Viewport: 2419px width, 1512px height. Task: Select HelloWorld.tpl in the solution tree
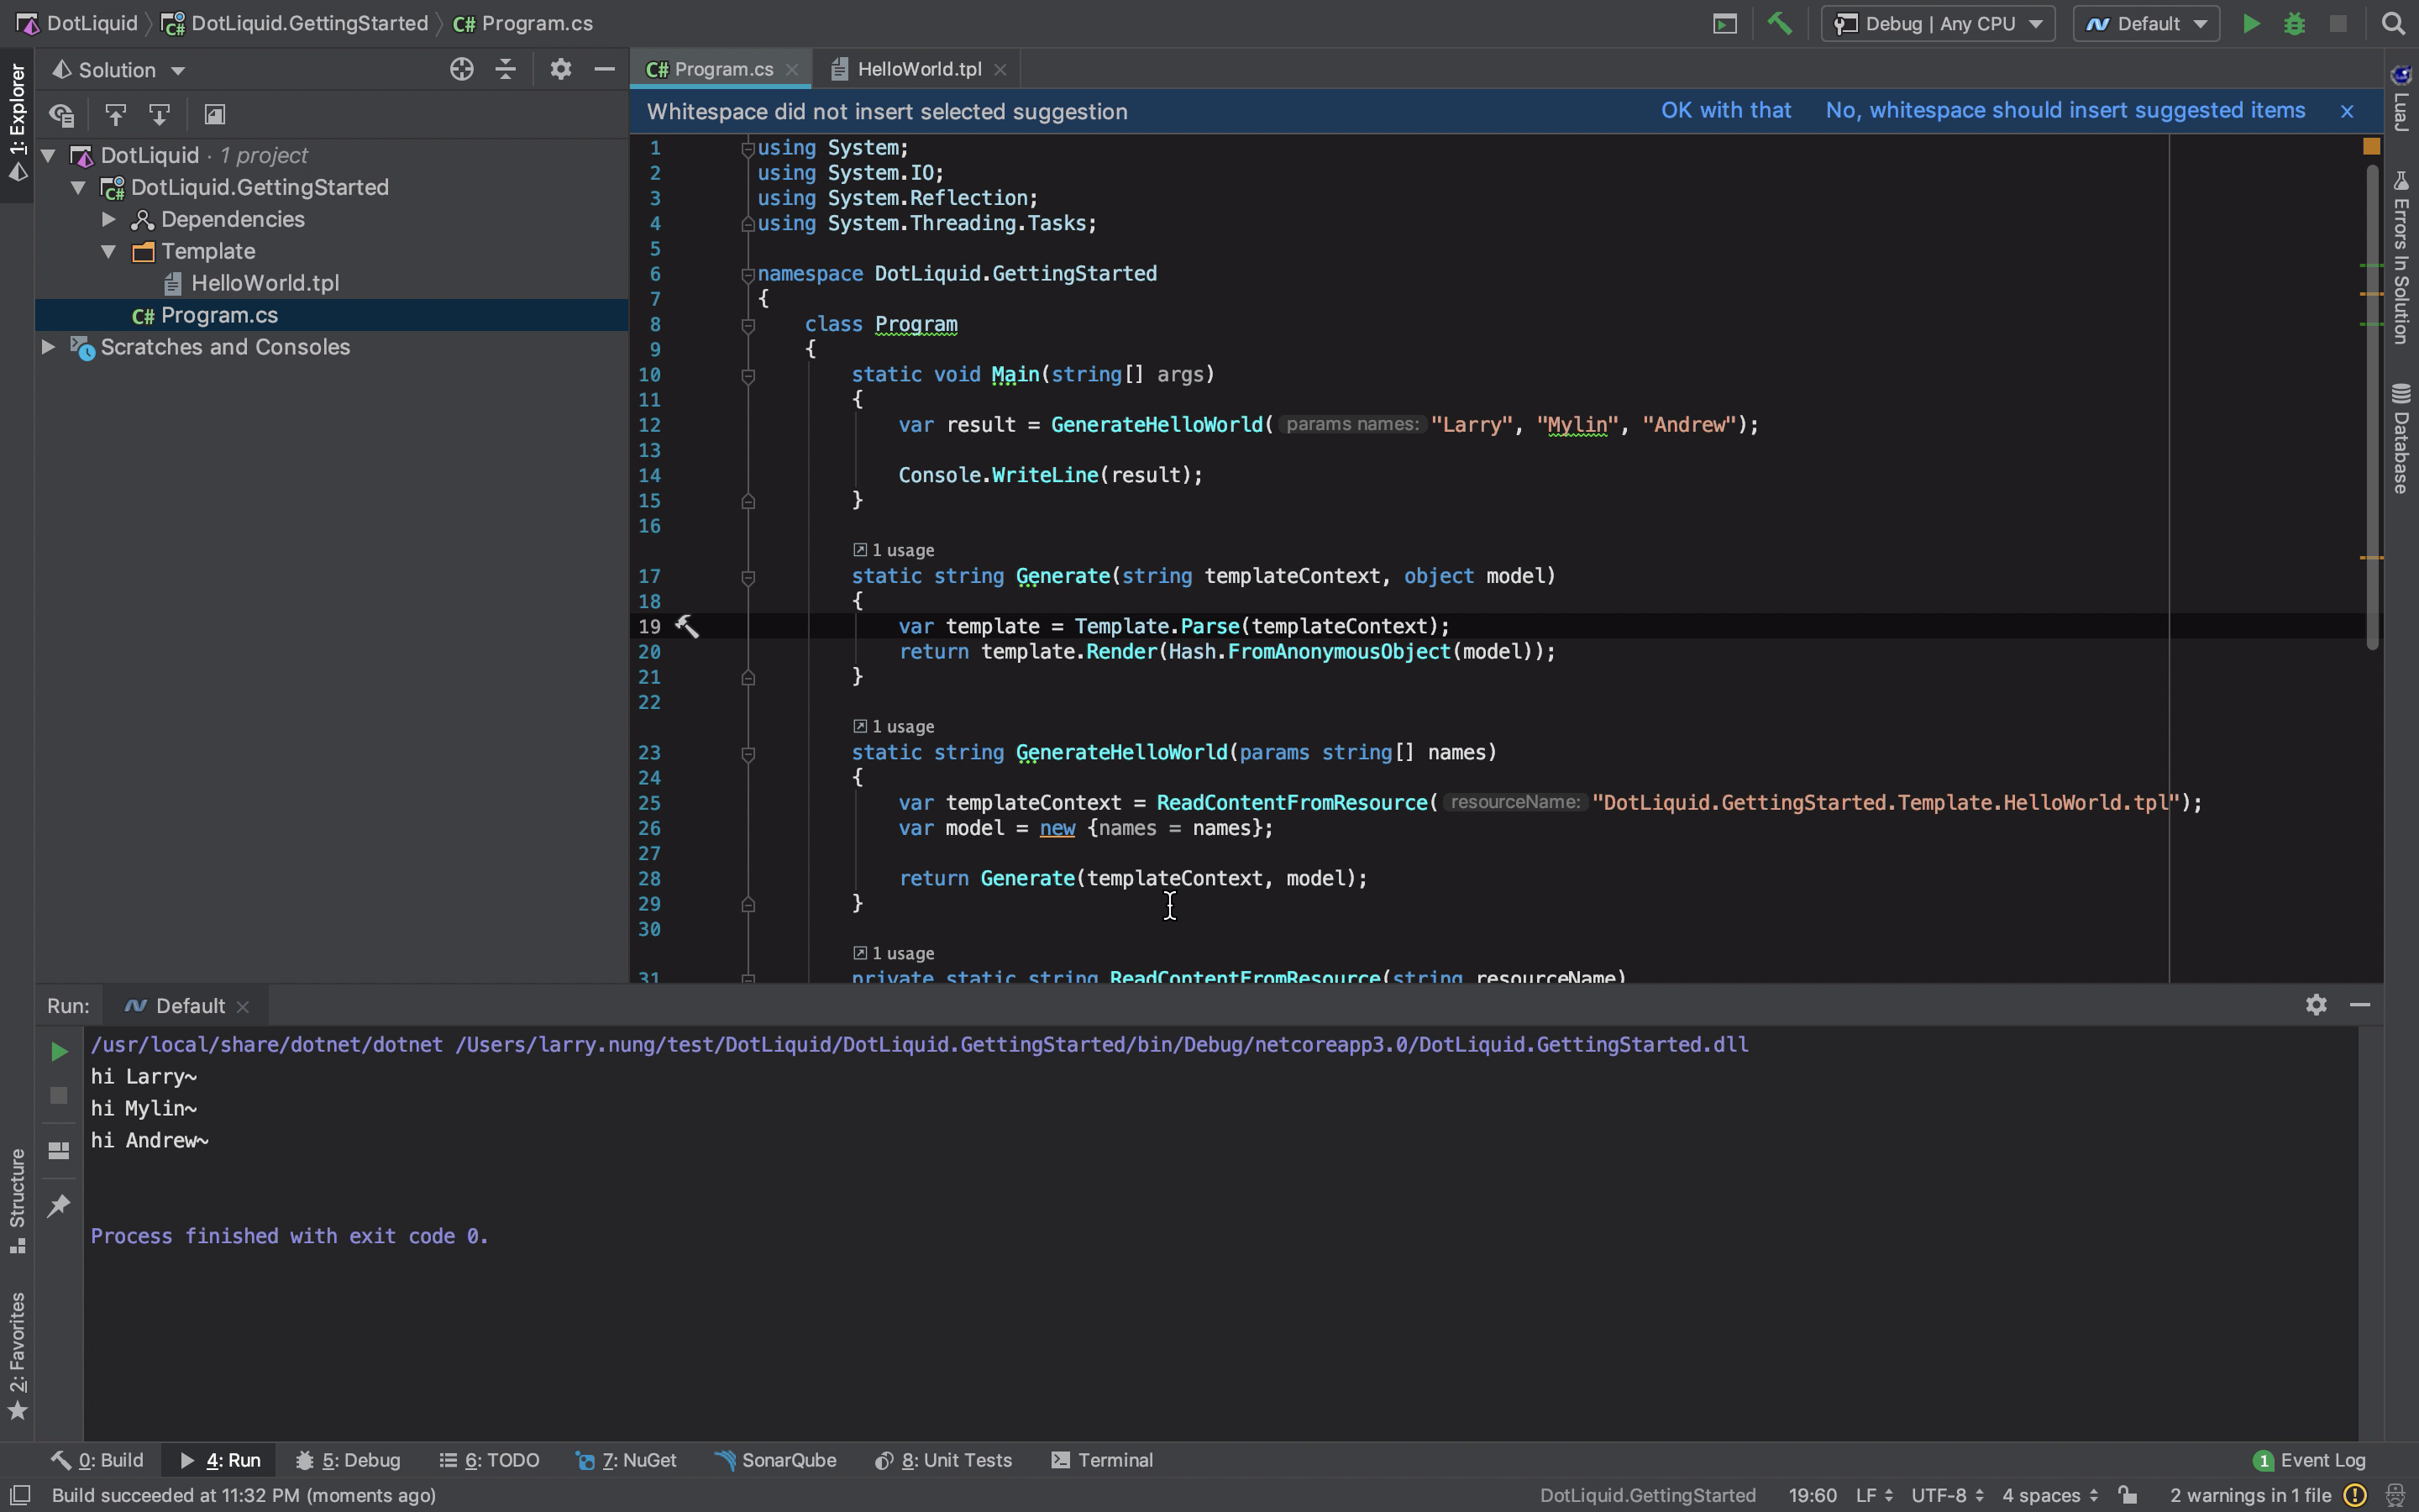265,283
